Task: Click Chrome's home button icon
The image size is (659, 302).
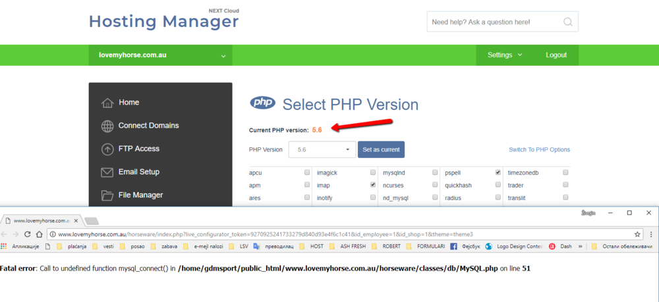Action: (x=39, y=234)
